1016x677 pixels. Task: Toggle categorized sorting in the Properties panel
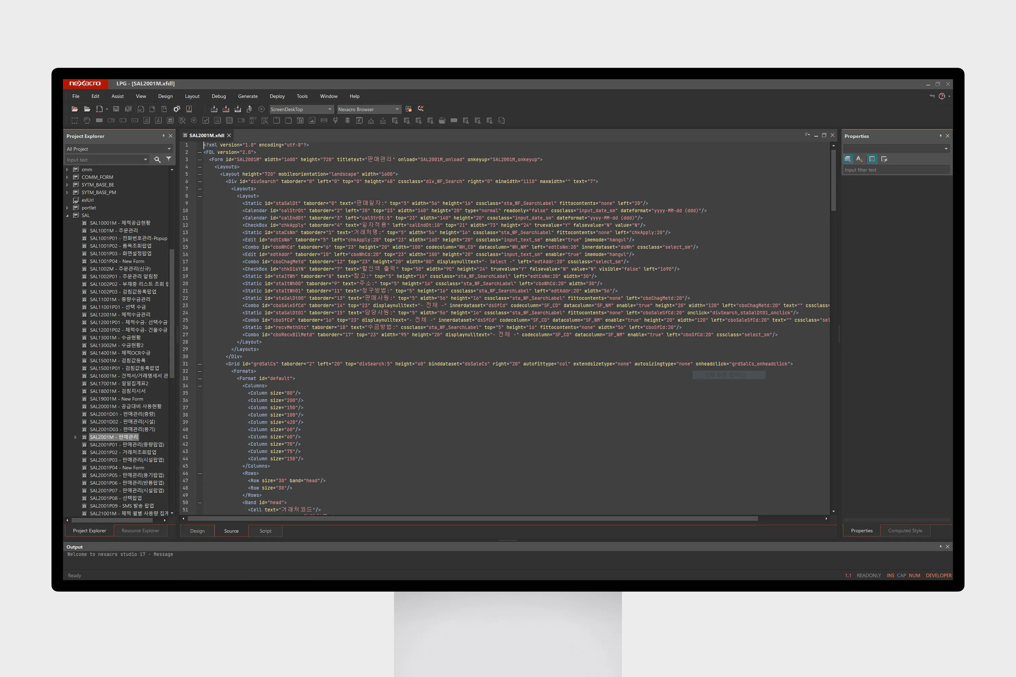[848, 159]
